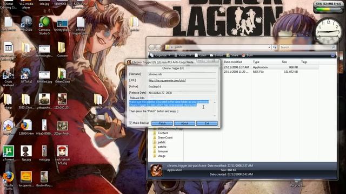Click the search magnifier icon in Explorer
Screen dimensions: 346x194
(x=334, y=47)
